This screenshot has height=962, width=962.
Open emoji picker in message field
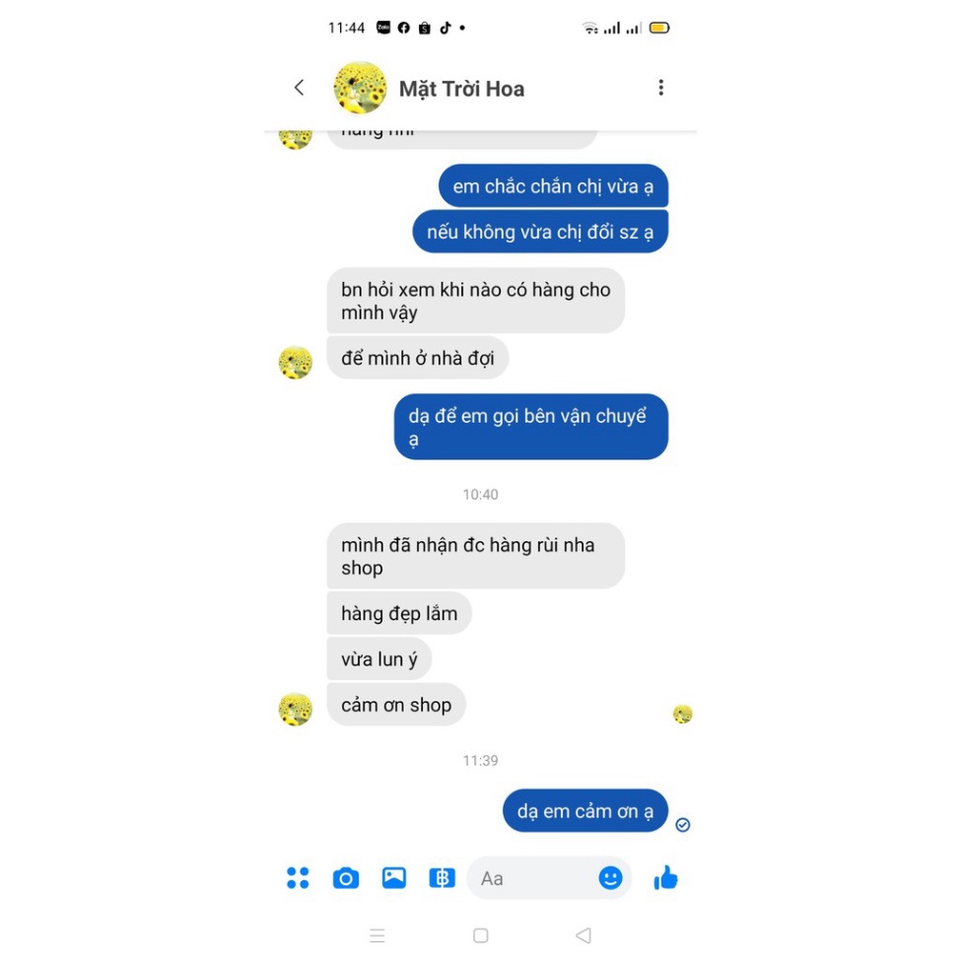click(x=610, y=878)
